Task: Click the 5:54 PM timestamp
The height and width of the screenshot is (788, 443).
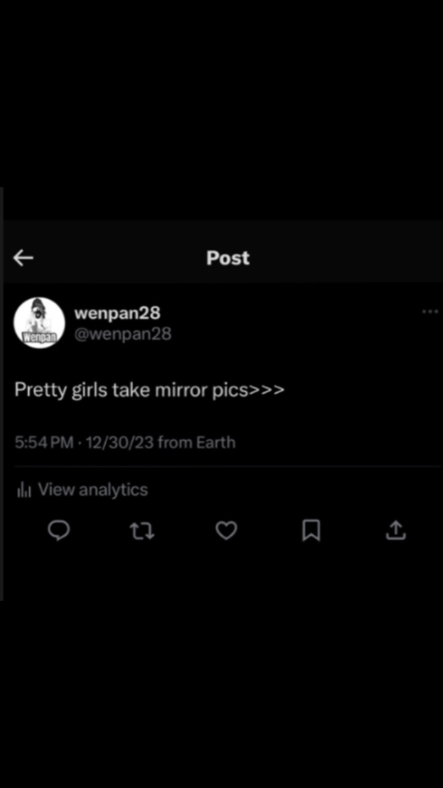Action: tap(44, 443)
